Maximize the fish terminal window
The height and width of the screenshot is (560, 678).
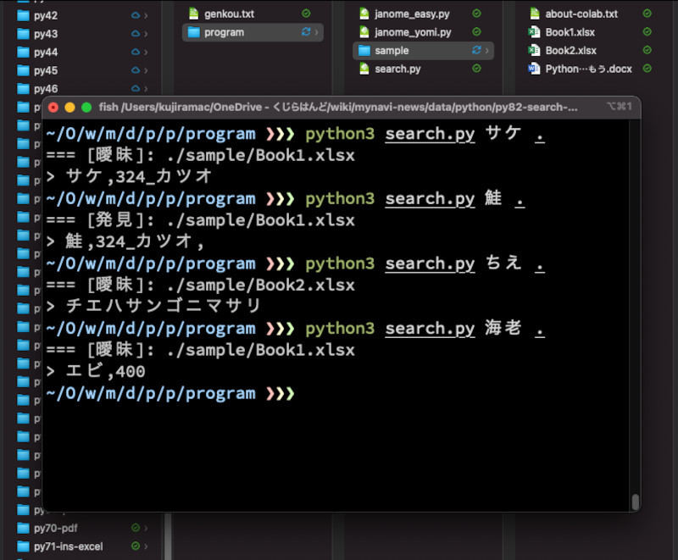[x=86, y=107]
